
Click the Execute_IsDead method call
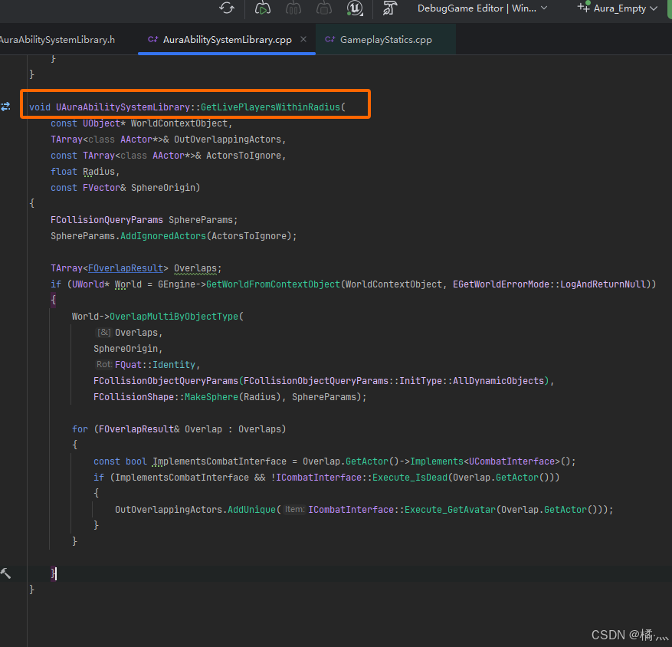point(410,478)
